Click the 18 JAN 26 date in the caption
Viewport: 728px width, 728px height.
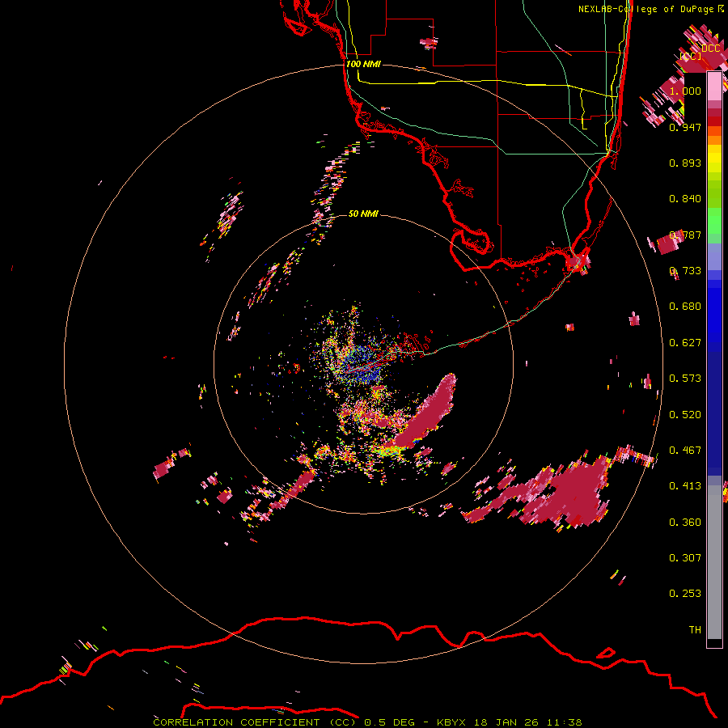506,722
